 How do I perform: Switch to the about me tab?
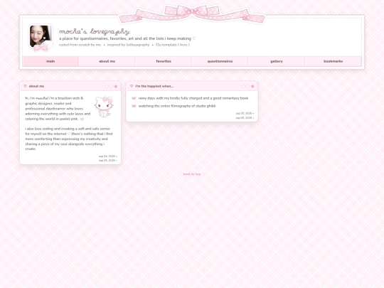[107, 61]
